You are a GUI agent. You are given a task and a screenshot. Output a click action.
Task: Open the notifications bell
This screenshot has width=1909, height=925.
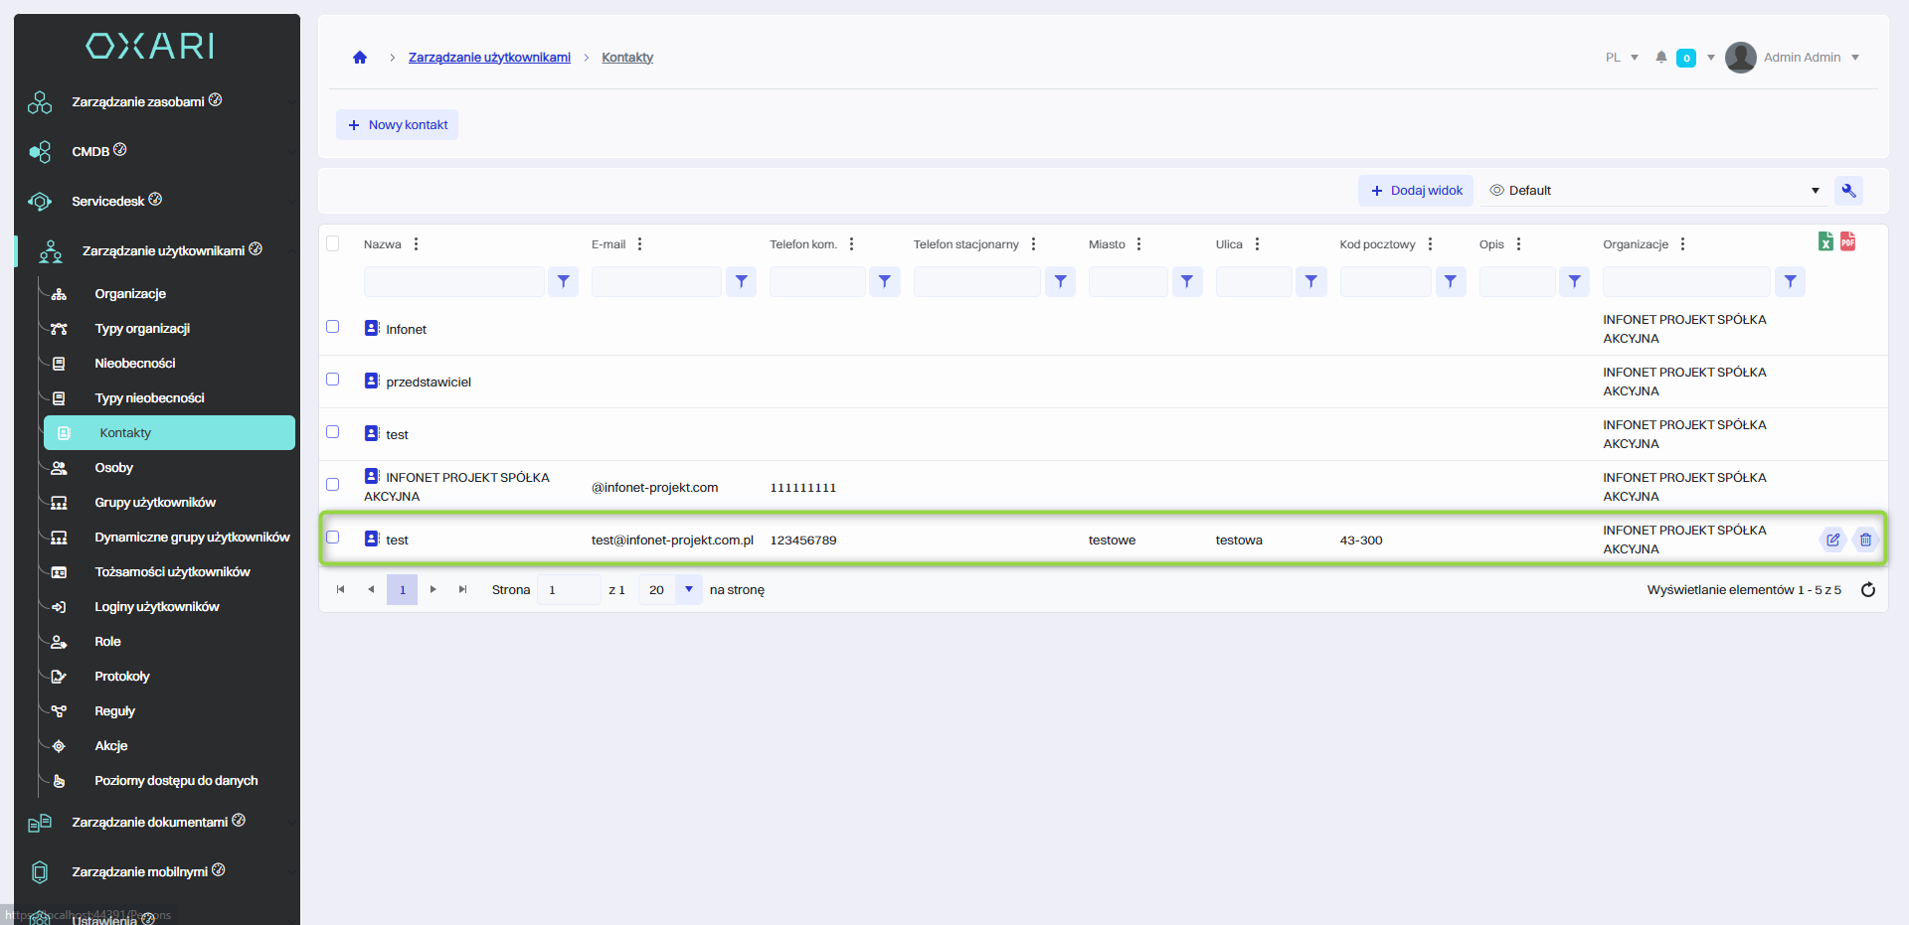(1660, 58)
